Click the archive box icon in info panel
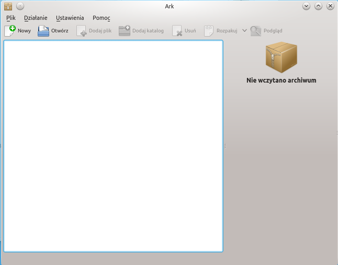This screenshot has height=265, width=338. [x=281, y=57]
